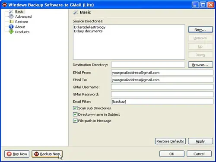The height and width of the screenshot is (162, 216).
Task: Close the window with red X
Action: tap(211, 5)
